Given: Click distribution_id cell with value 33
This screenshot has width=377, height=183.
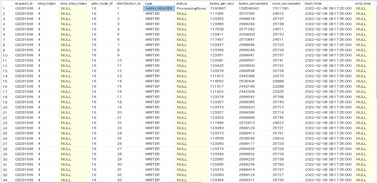Looking at the screenshot, I should (129, 180).
